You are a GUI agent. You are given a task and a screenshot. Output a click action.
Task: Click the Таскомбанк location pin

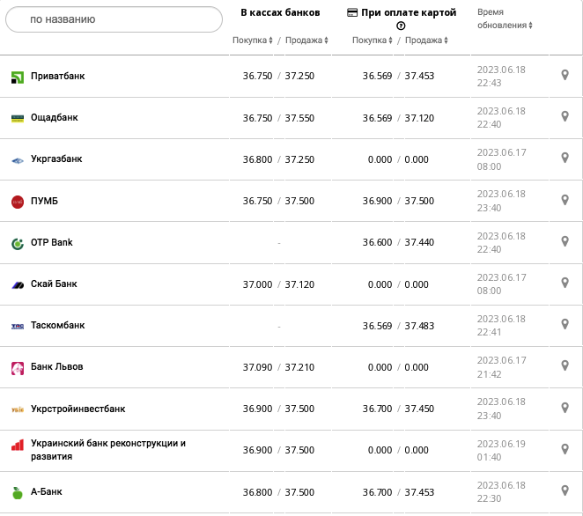tap(565, 325)
